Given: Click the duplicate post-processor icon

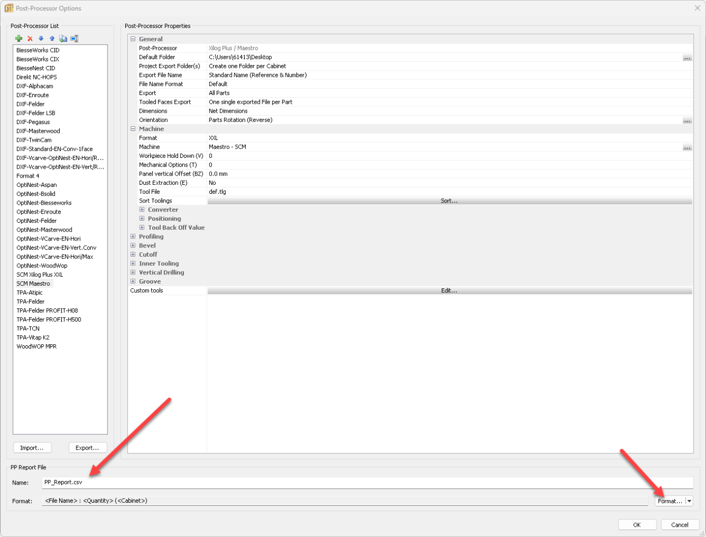Looking at the screenshot, I should [63, 39].
